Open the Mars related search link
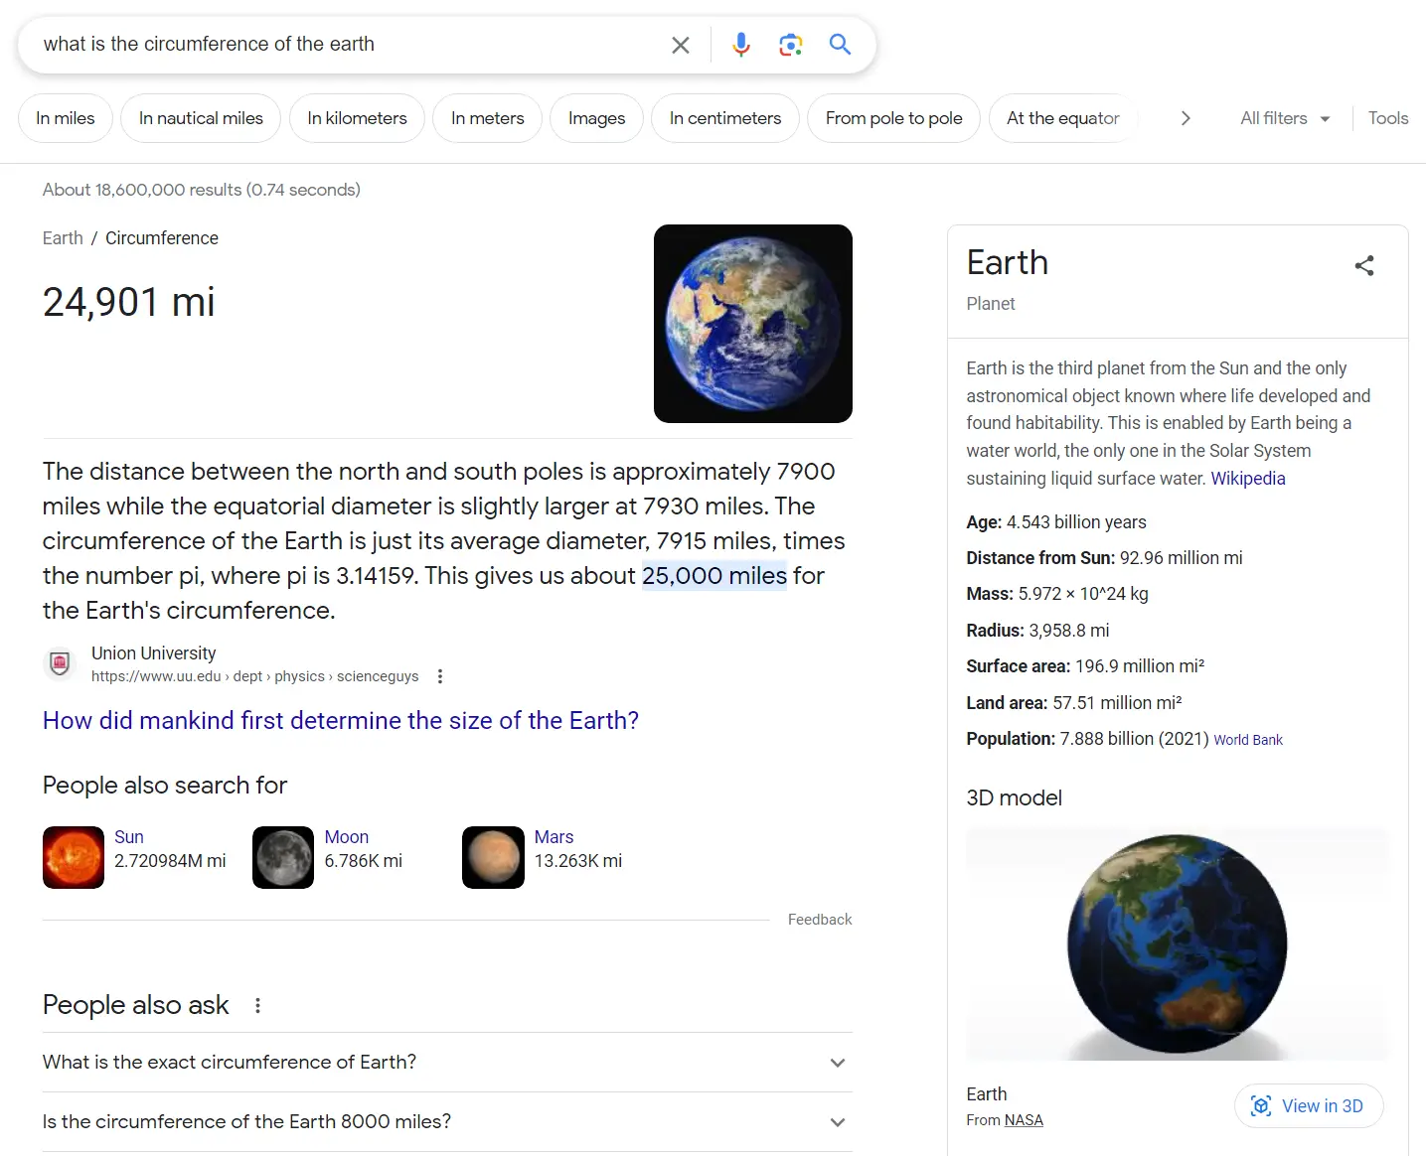Viewport: 1426px width, 1156px height. [x=554, y=837]
